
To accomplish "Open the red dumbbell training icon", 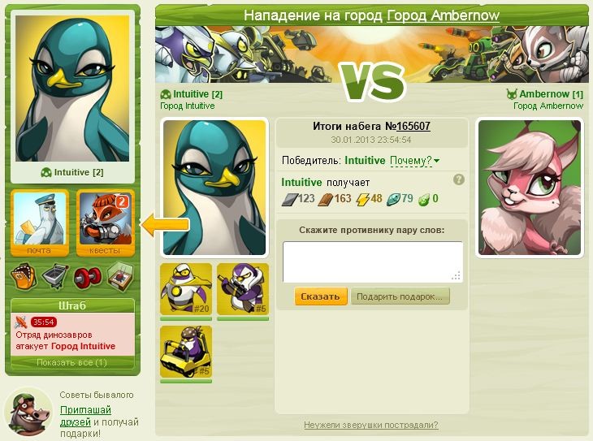I will [88, 277].
